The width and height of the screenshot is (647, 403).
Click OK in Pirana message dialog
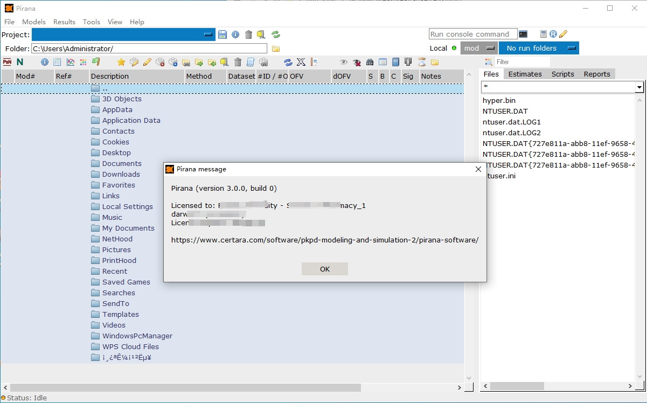325,269
